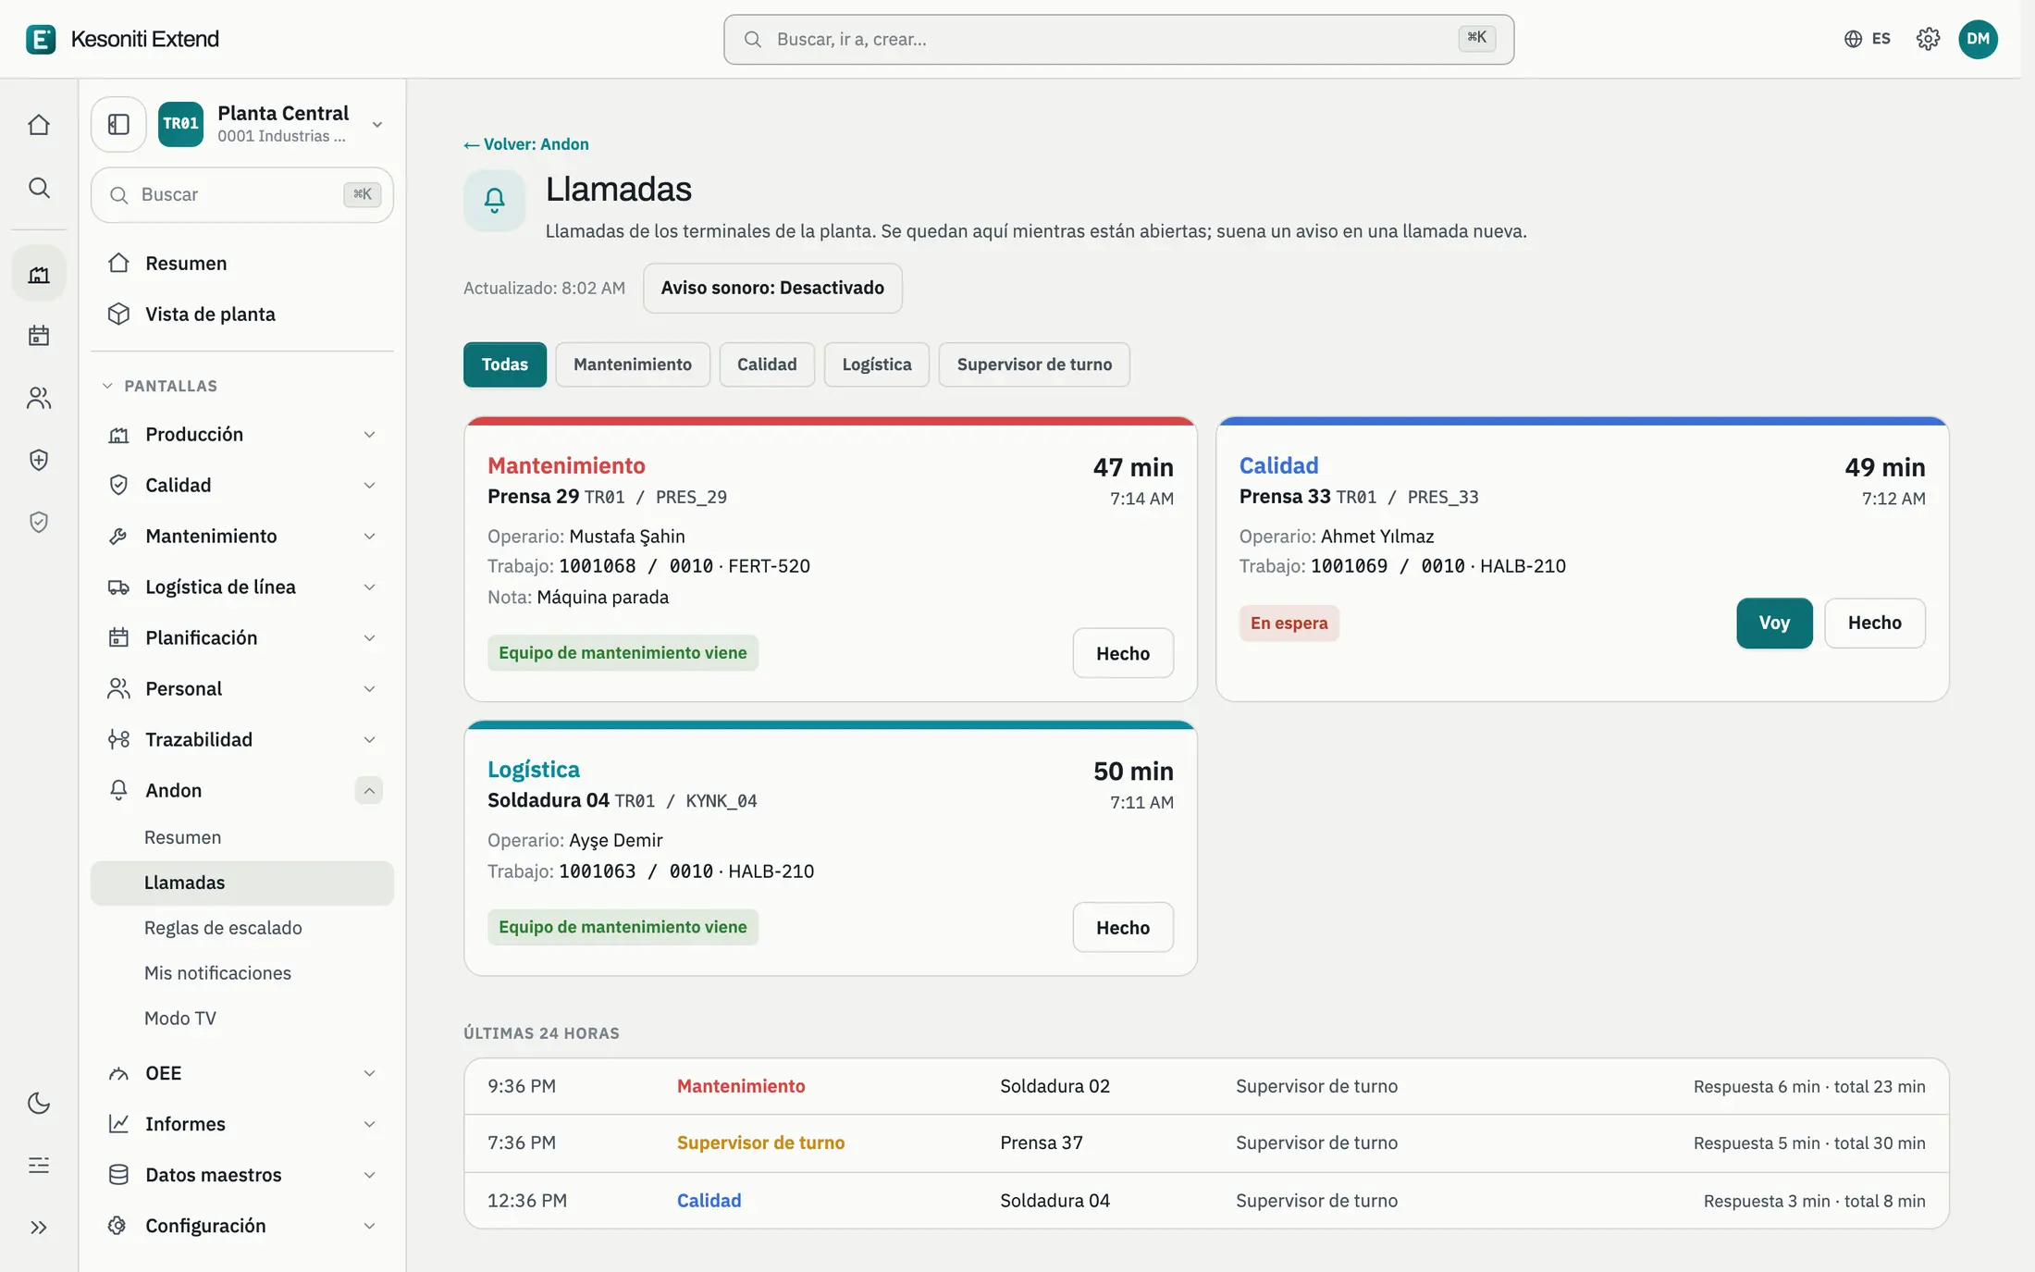Image resolution: width=2035 pixels, height=1272 pixels.
Task: Select the Todas filter tab
Action: click(x=505, y=364)
